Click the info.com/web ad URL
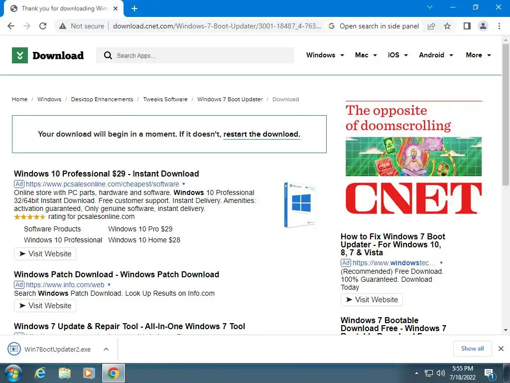This screenshot has width=510, height=383. (x=65, y=285)
